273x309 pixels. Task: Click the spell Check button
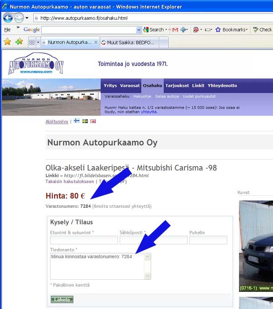(262, 30)
